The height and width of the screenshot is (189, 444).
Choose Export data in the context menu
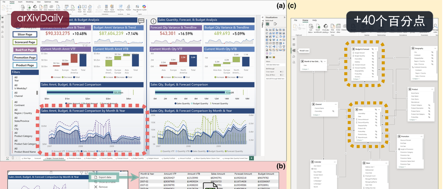(x=104, y=177)
